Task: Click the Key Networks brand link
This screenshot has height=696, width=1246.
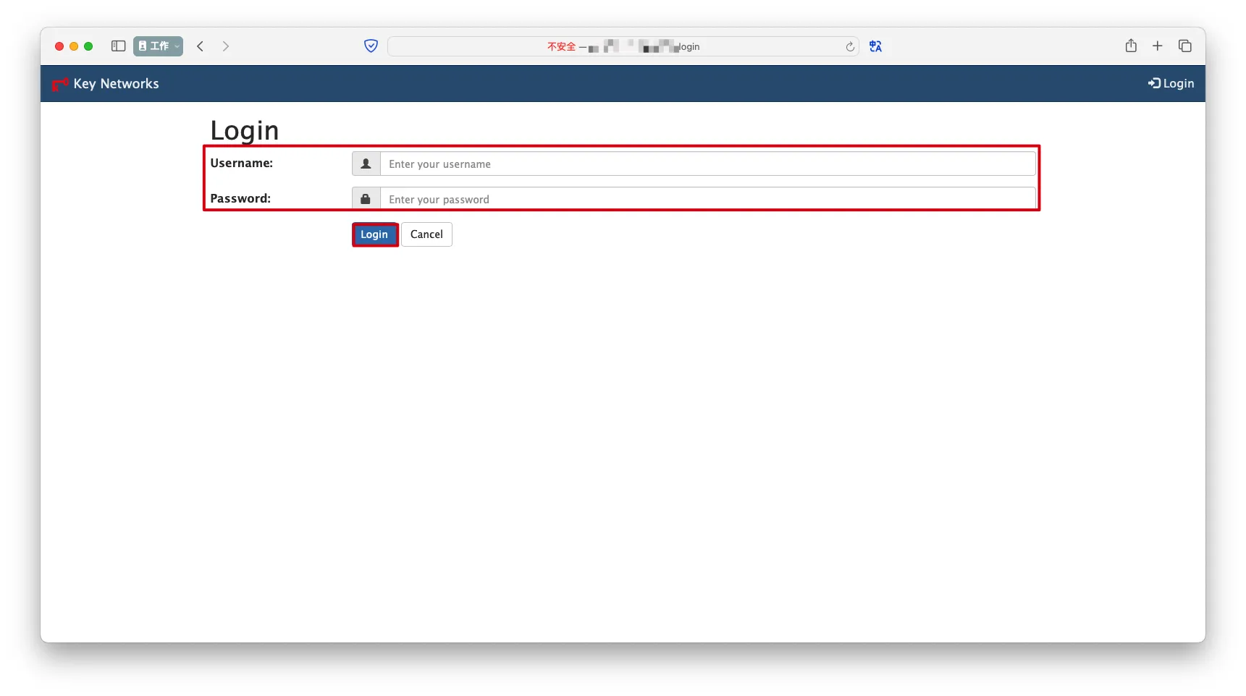Action: [116, 84]
